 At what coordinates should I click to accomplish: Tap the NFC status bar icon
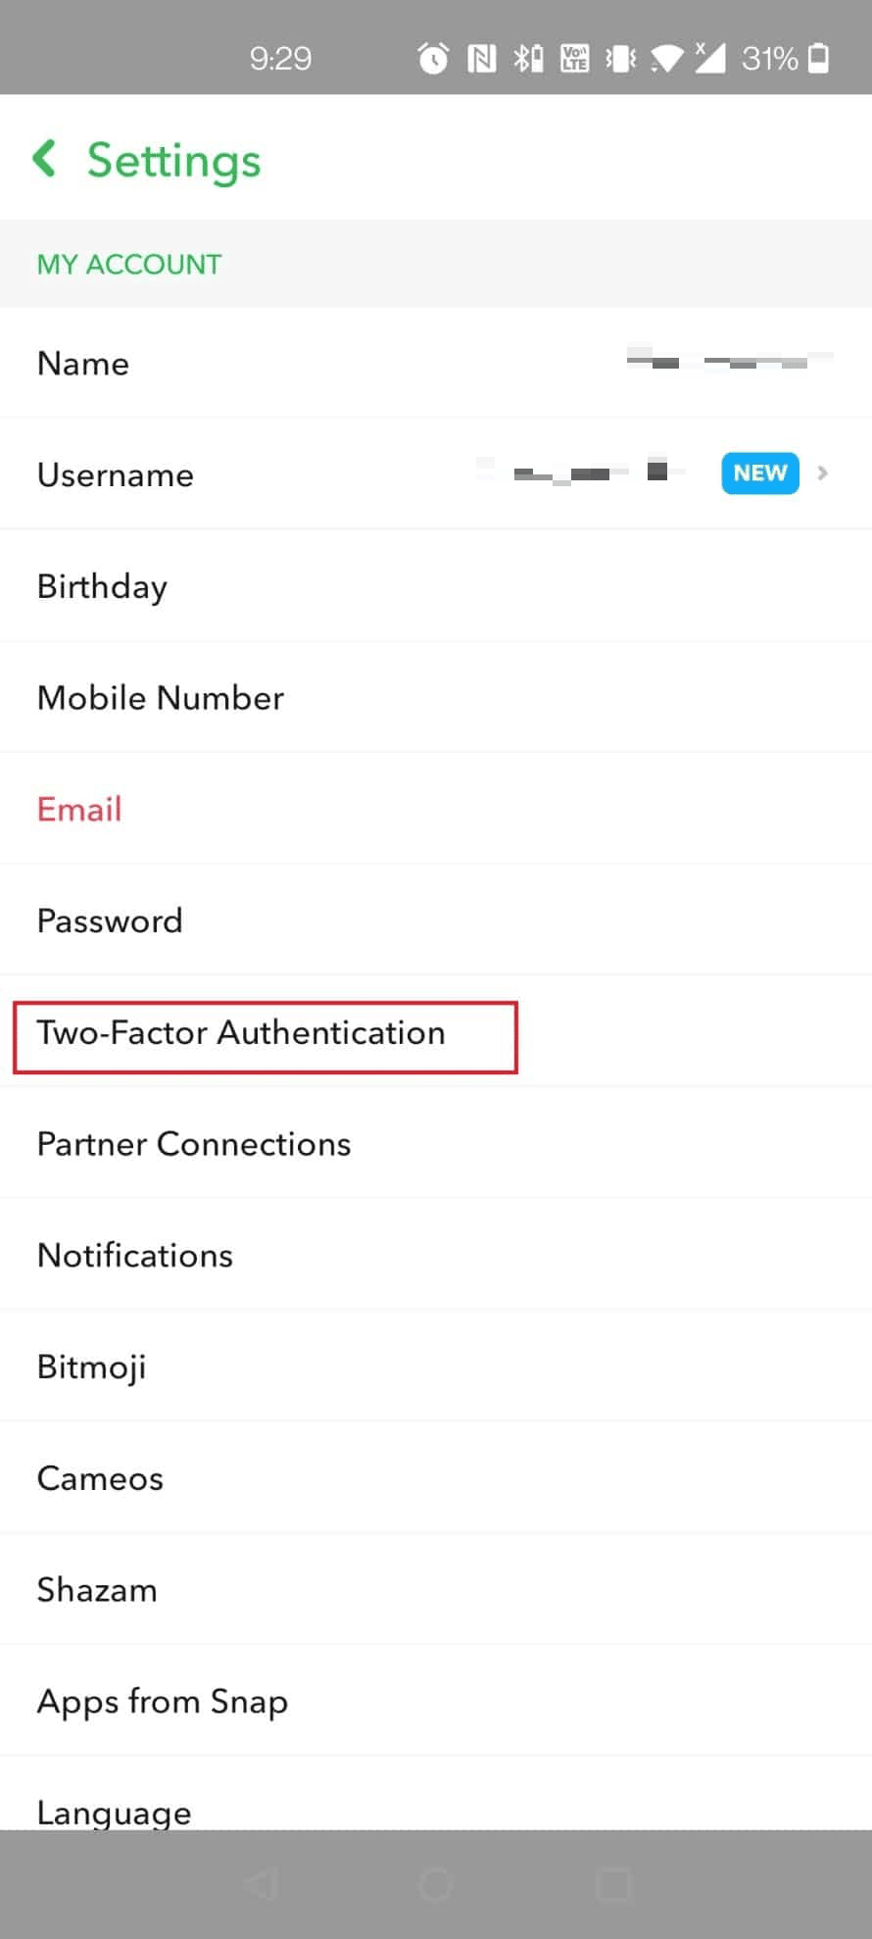481,59
